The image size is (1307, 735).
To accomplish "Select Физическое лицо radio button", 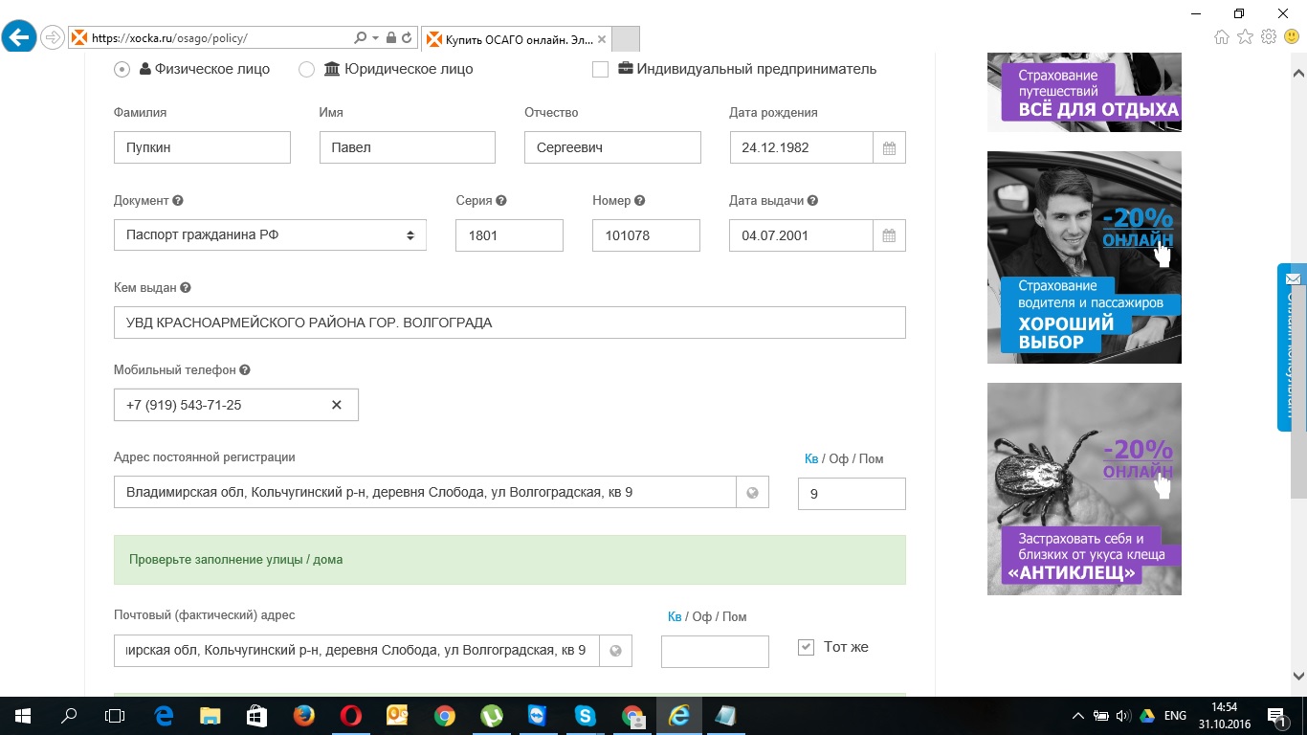I will coord(122,69).
